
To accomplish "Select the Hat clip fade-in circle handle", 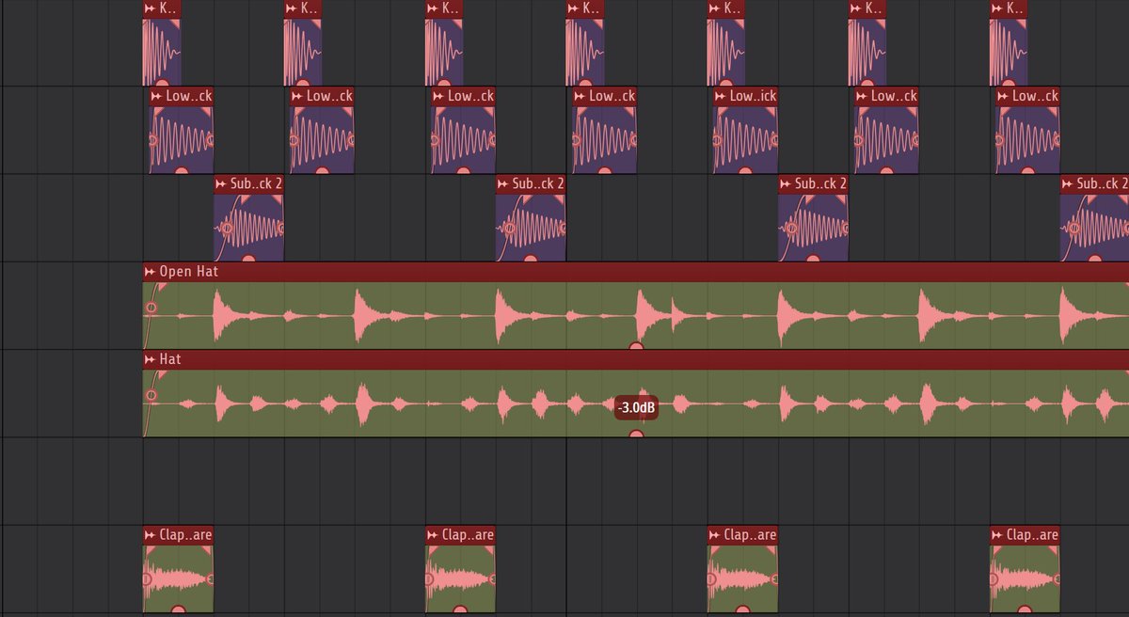I will (151, 396).
